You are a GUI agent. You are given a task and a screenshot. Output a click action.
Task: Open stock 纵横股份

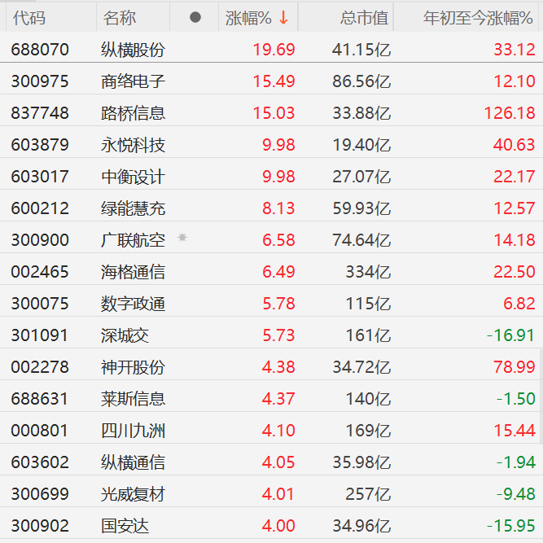[x=133, y=50]
